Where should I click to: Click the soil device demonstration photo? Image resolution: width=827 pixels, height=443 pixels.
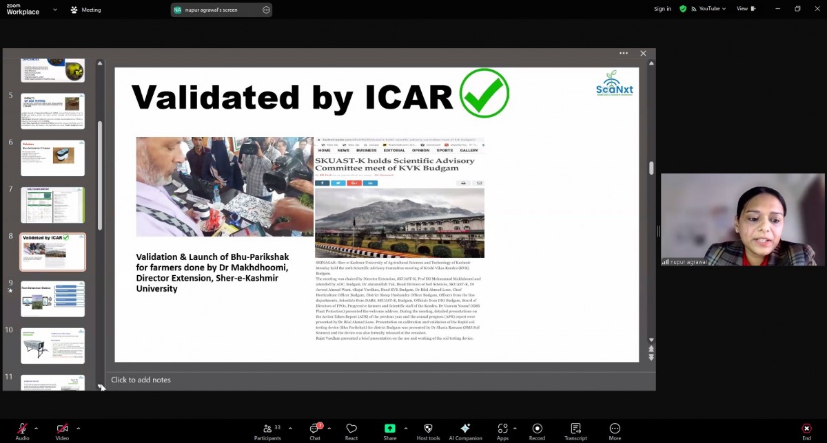tap(224, 186)
